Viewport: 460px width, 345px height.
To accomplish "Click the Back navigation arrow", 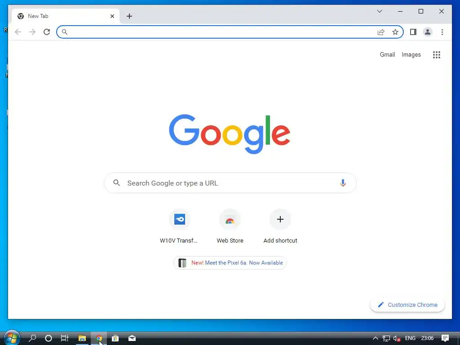I will click(18, 32).
